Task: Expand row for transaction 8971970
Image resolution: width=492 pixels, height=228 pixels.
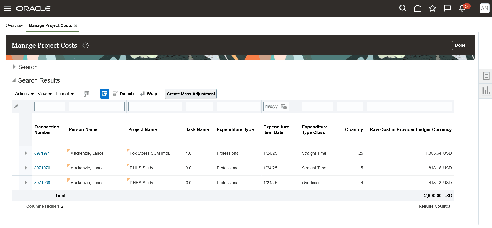Action: [26, 168]
